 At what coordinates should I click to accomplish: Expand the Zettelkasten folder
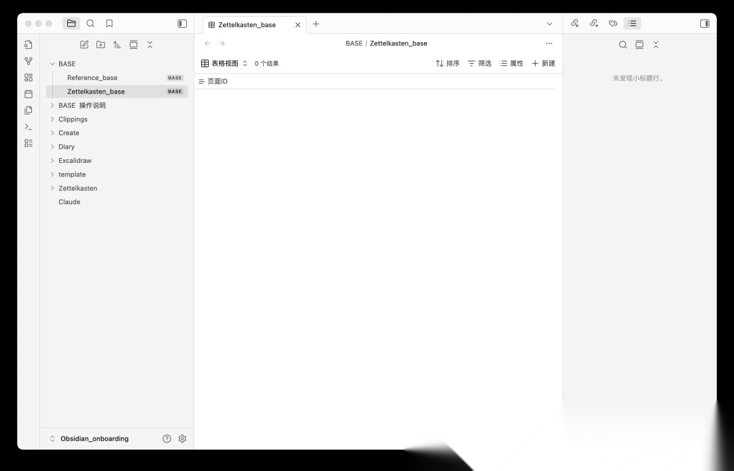point(117,188)
